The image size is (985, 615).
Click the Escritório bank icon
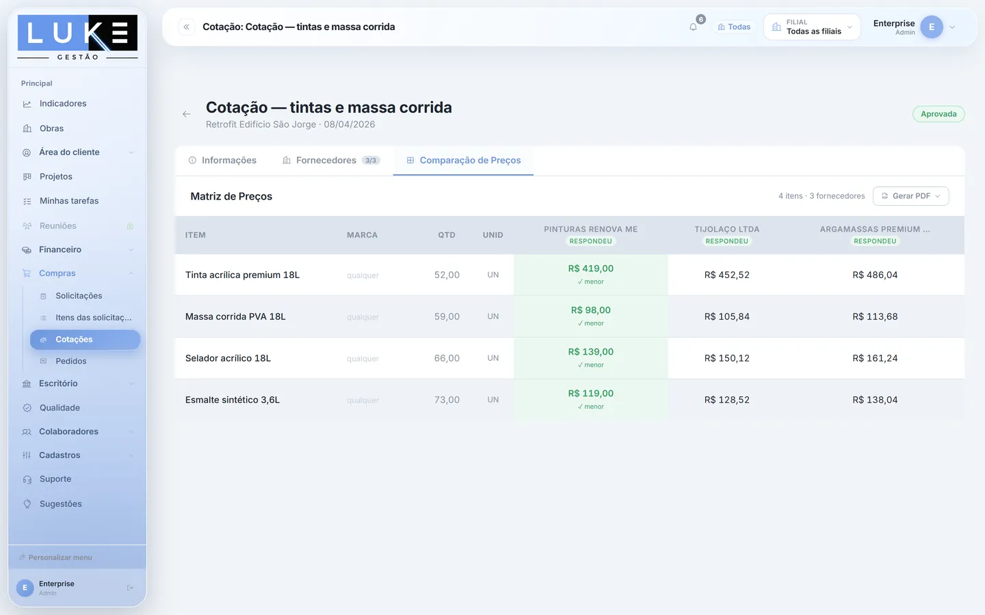(27, 384)
